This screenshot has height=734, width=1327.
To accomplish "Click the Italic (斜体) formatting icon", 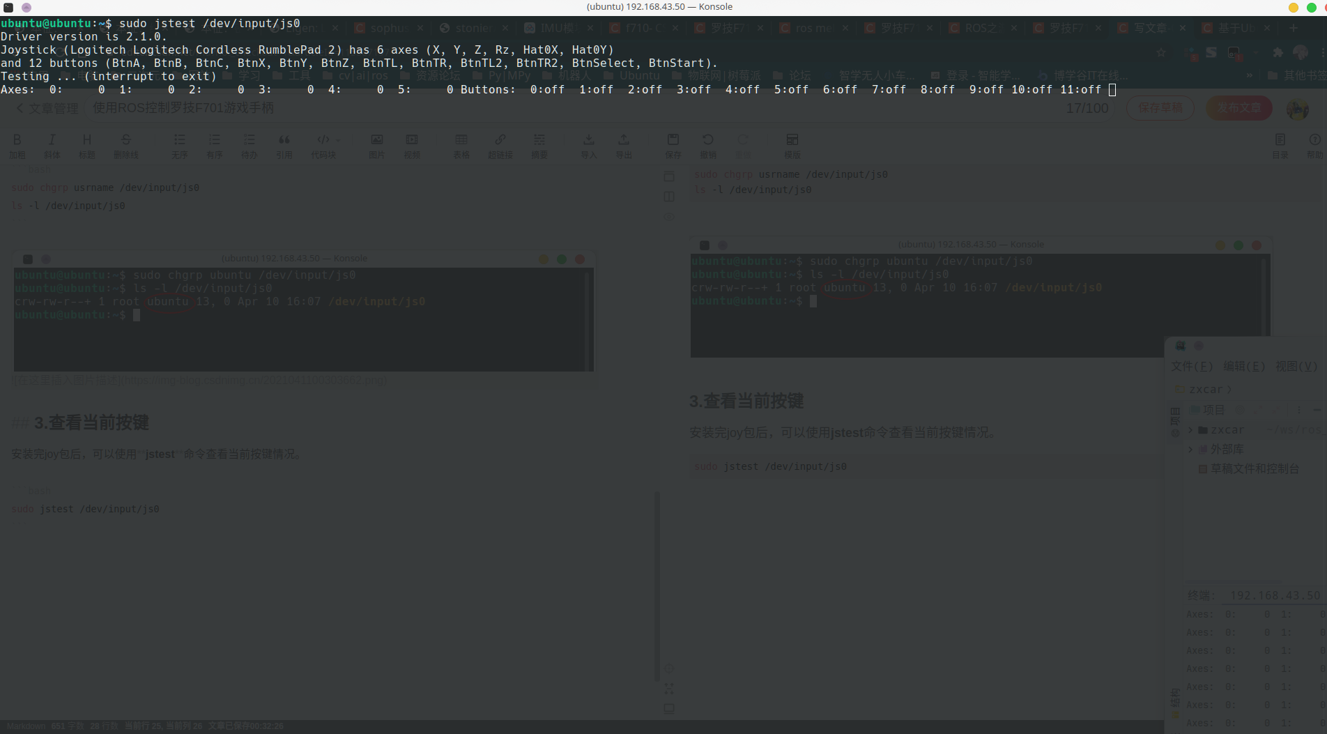I will click(x=52, y=145).
